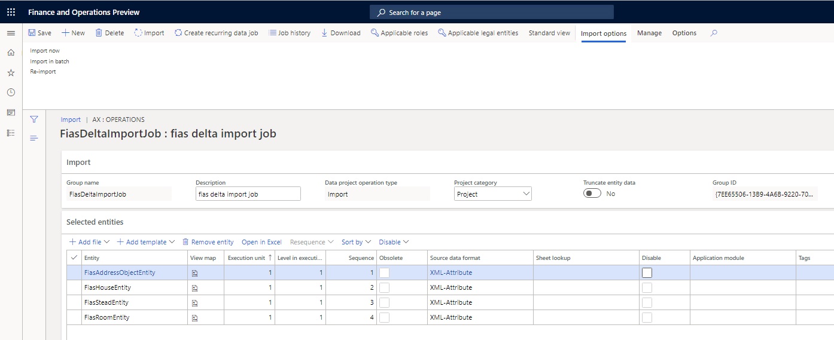Click the action pane search magnifier icon
834x340 pixels.
click(714, 33)
